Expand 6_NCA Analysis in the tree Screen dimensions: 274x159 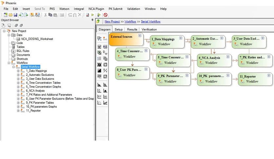coord(18,91)
